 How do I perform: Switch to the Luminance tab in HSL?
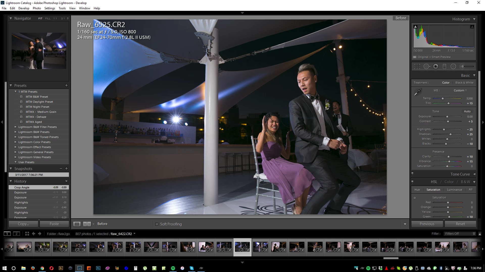[x=454, y=190]
